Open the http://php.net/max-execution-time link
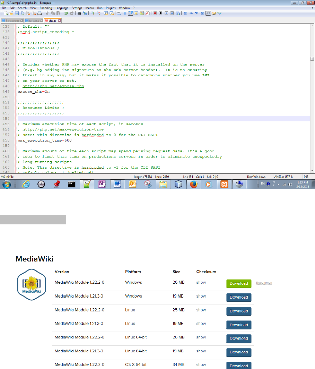This screenshot has width=315, height=369. (63, 129)
